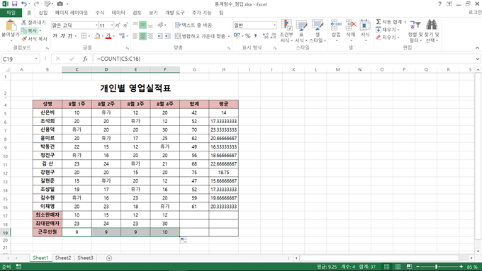The height and width of the screenshot is (271, 482).
Task: Expand the formula bar
Action: (x=477, y=59)
